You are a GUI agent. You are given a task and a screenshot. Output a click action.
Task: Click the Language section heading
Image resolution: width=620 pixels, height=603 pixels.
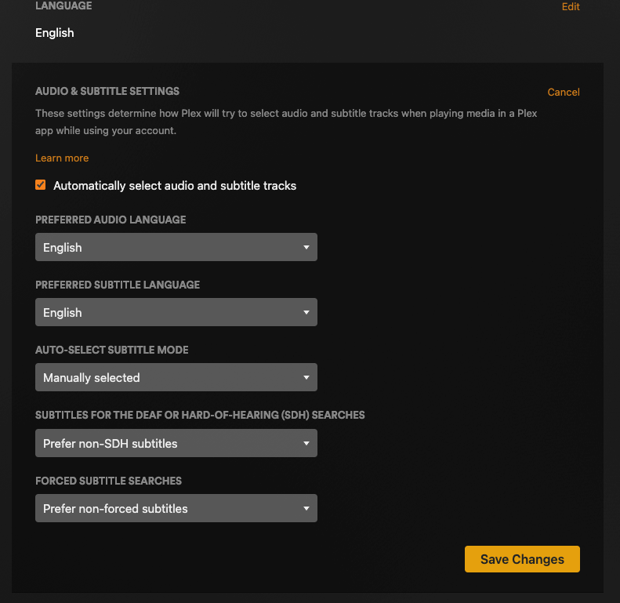[63, 6]
